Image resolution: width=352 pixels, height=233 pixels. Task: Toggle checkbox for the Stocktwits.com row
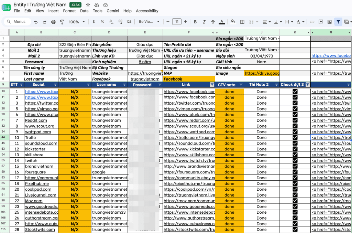click(x=295, y=230)
